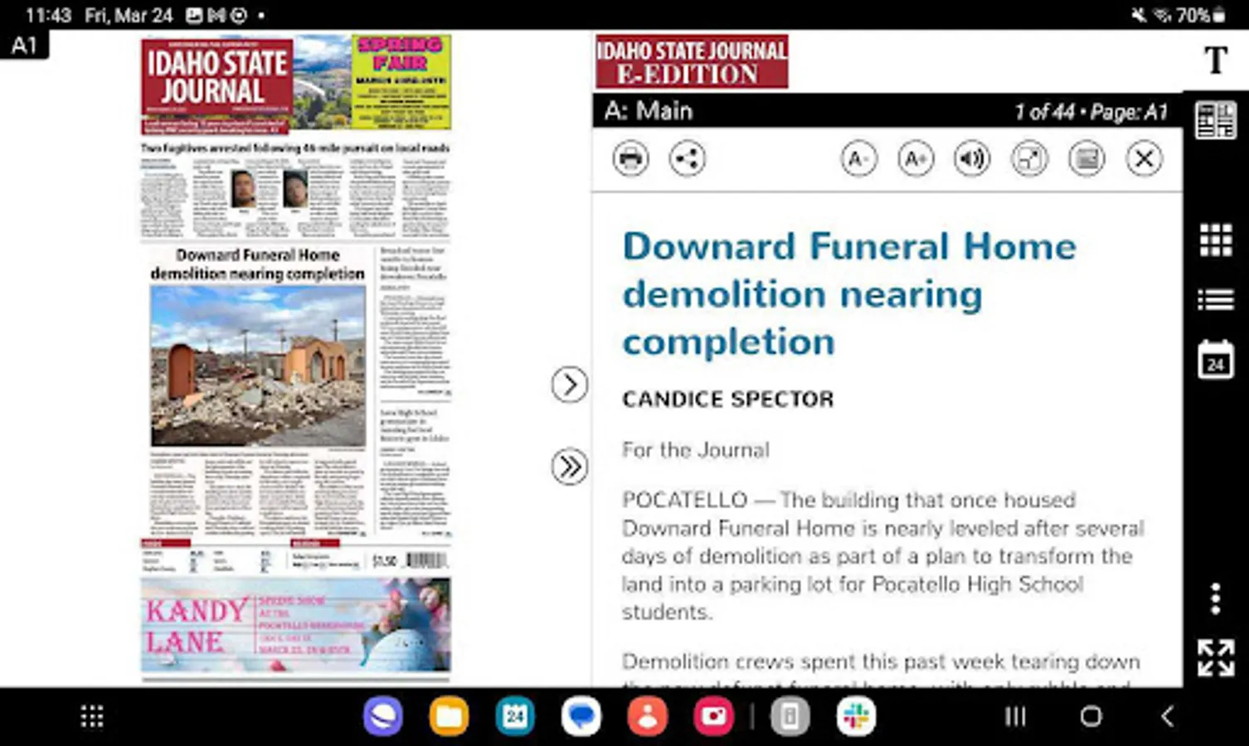Go to the Android home screen

coord(1091,716)
